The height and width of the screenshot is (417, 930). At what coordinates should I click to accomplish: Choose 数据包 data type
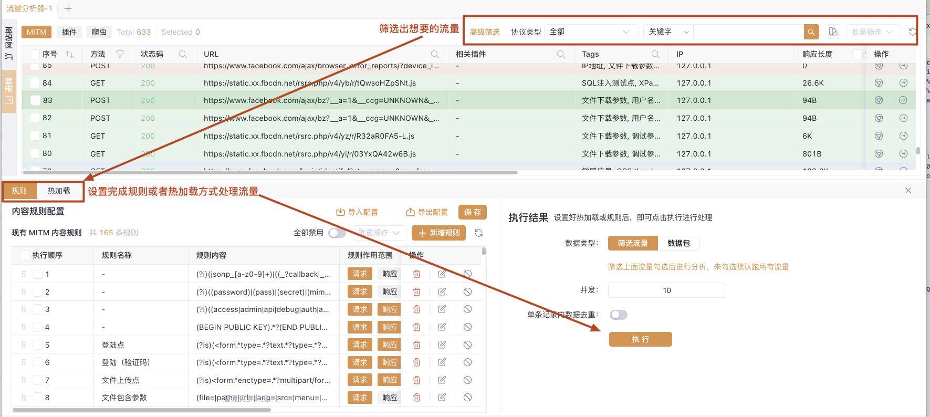point(678,243)
